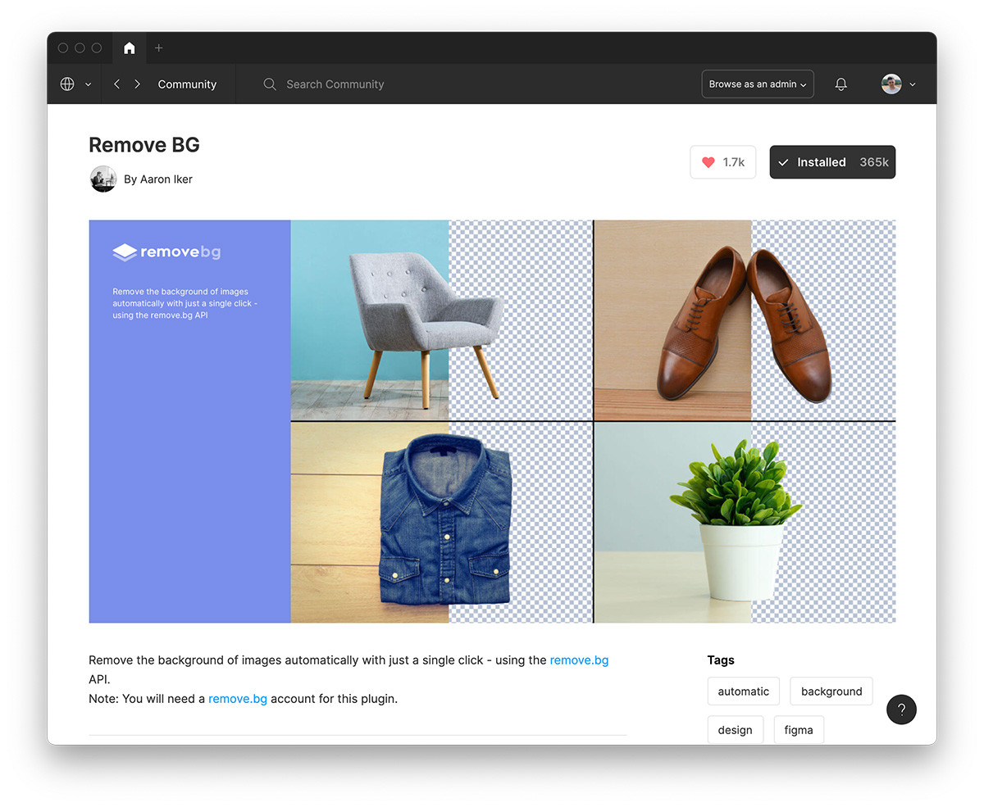This screenshot has width=984, height=807.
Task: Expand the globe menu chevron
Action: pos(88,84)
